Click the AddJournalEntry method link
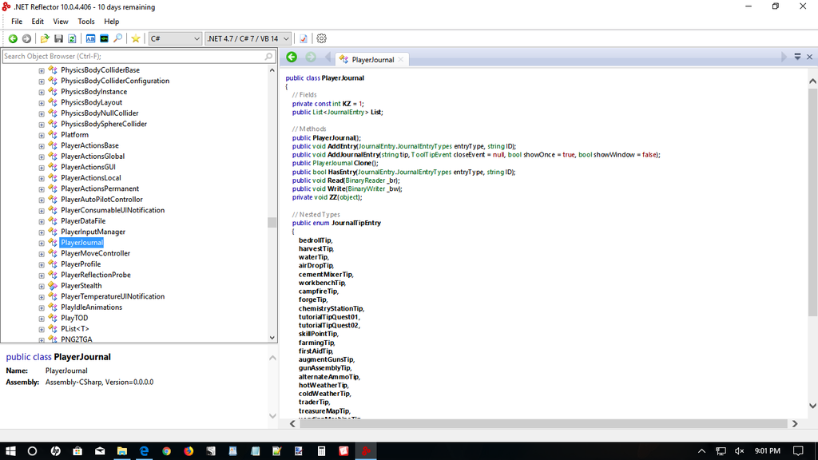This screenshot has height=460, width=818. [x=353, y=155]
